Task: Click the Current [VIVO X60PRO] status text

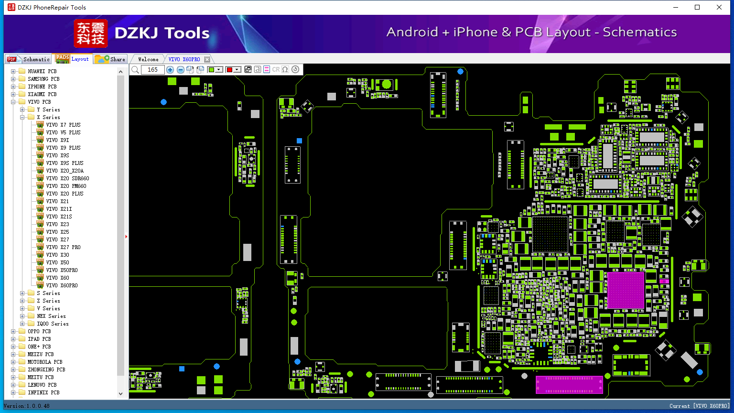Action: pyautogui.click(x=700, y=406)
